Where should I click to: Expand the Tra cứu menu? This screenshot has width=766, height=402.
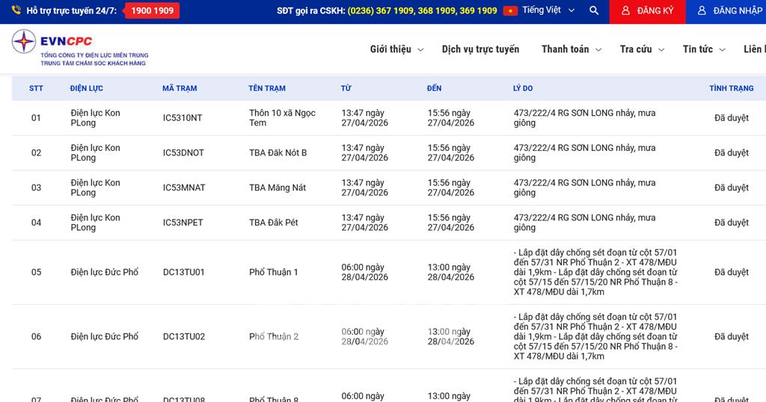(x=642, y=49)
